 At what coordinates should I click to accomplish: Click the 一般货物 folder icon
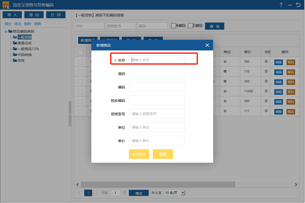coord(15,37)
